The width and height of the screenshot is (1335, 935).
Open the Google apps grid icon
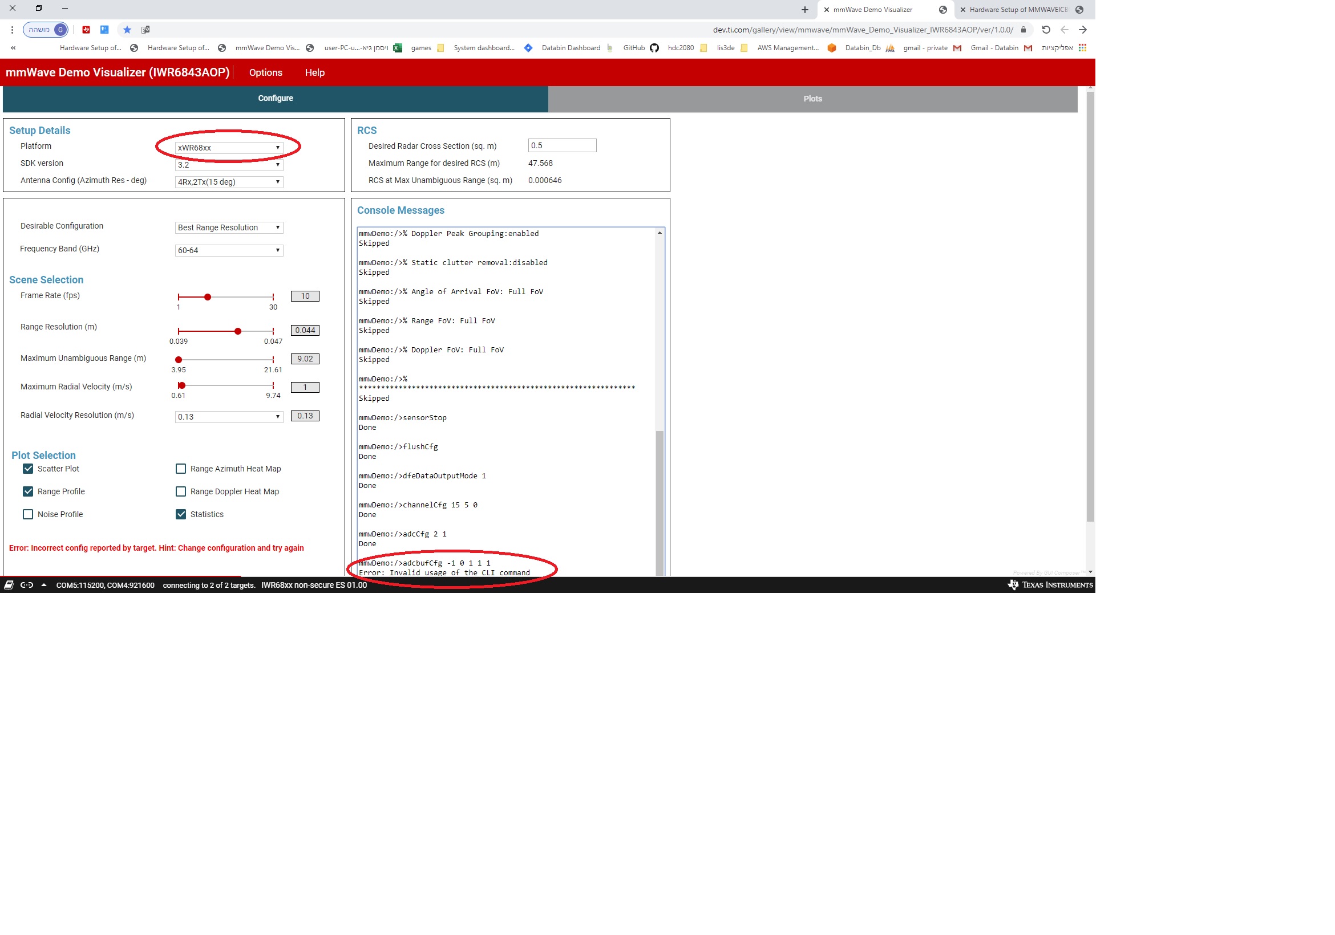[x=1082, y=48]
